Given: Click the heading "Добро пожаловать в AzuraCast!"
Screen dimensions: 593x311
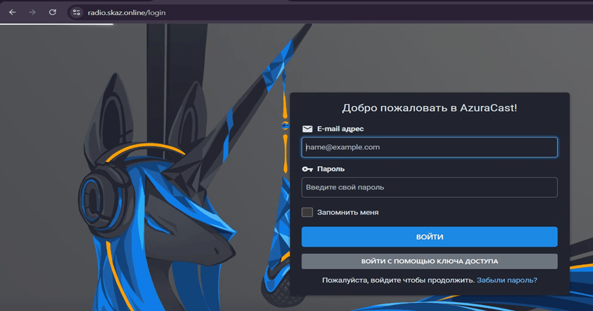Looking at the screenshot, I should click(x=429, y=108).
